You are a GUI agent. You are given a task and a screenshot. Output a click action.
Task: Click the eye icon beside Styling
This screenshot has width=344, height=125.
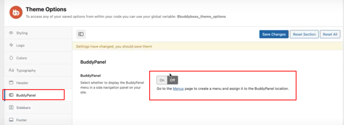pos(11,33)
